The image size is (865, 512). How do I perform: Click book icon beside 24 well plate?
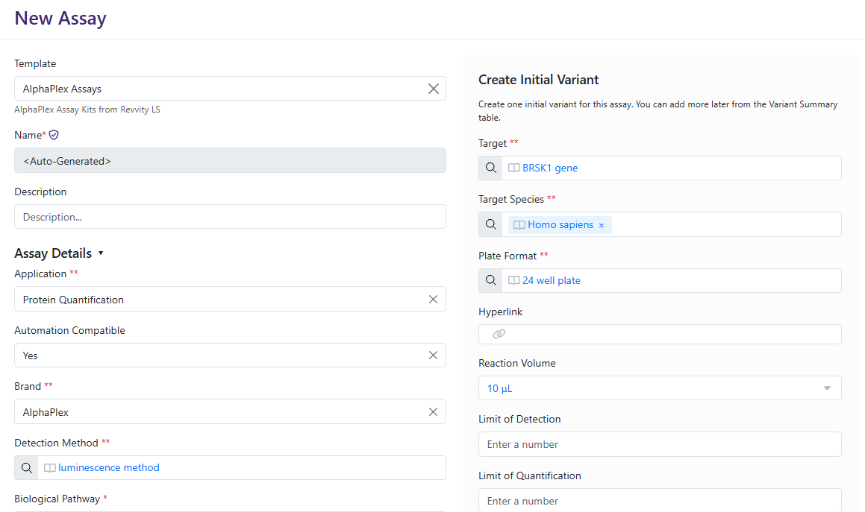[x=513, y=280]
